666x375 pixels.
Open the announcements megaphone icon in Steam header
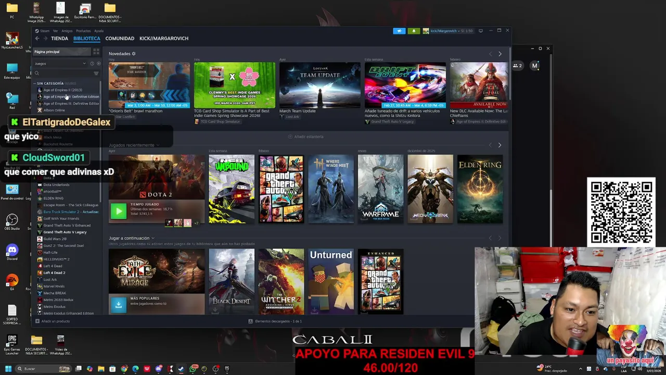399,31
